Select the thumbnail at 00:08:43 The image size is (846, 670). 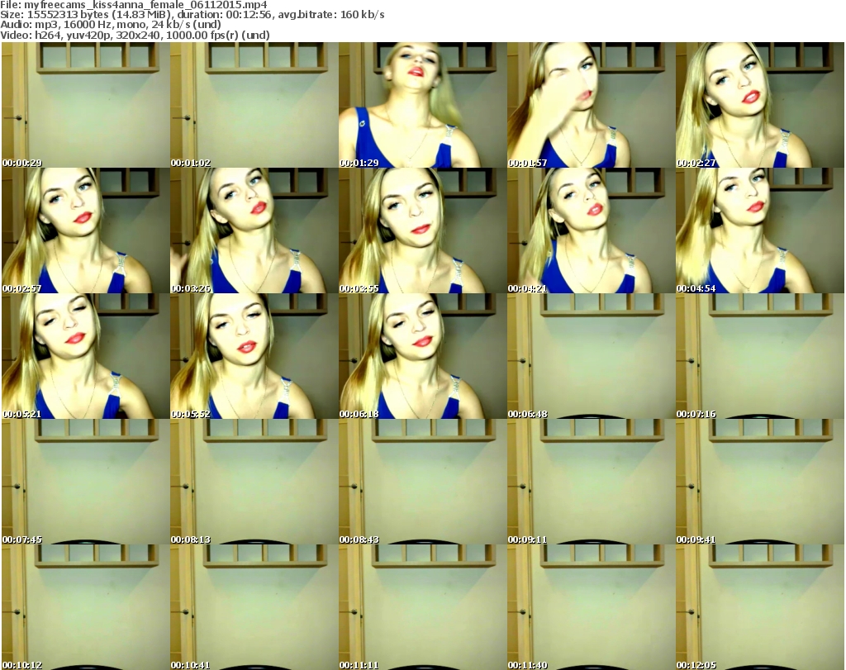click(x=422, y=482)
